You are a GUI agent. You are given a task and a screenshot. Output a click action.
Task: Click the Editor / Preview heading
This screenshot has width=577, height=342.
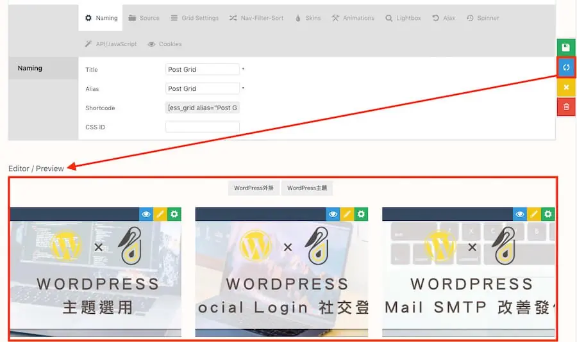[36, 168]
